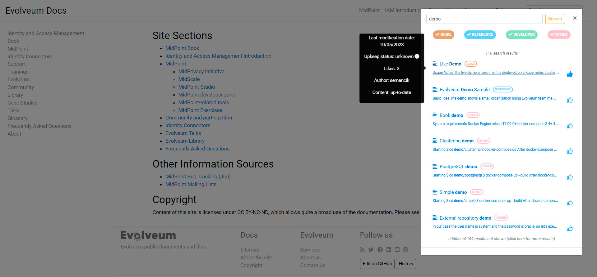Open MidPoint in top navigation

369,10
